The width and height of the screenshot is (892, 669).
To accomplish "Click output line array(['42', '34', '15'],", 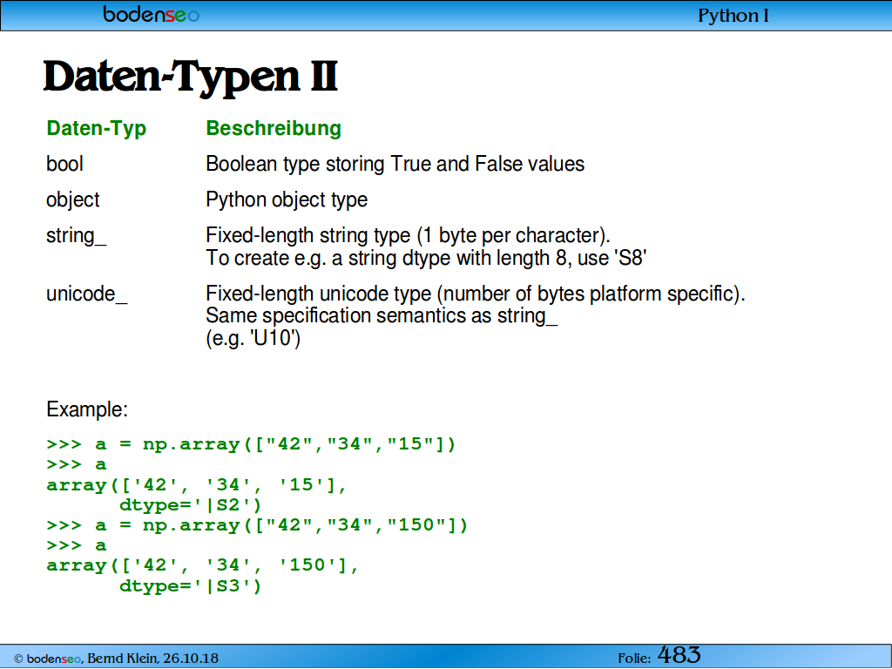I will click(x=196, y=484).
